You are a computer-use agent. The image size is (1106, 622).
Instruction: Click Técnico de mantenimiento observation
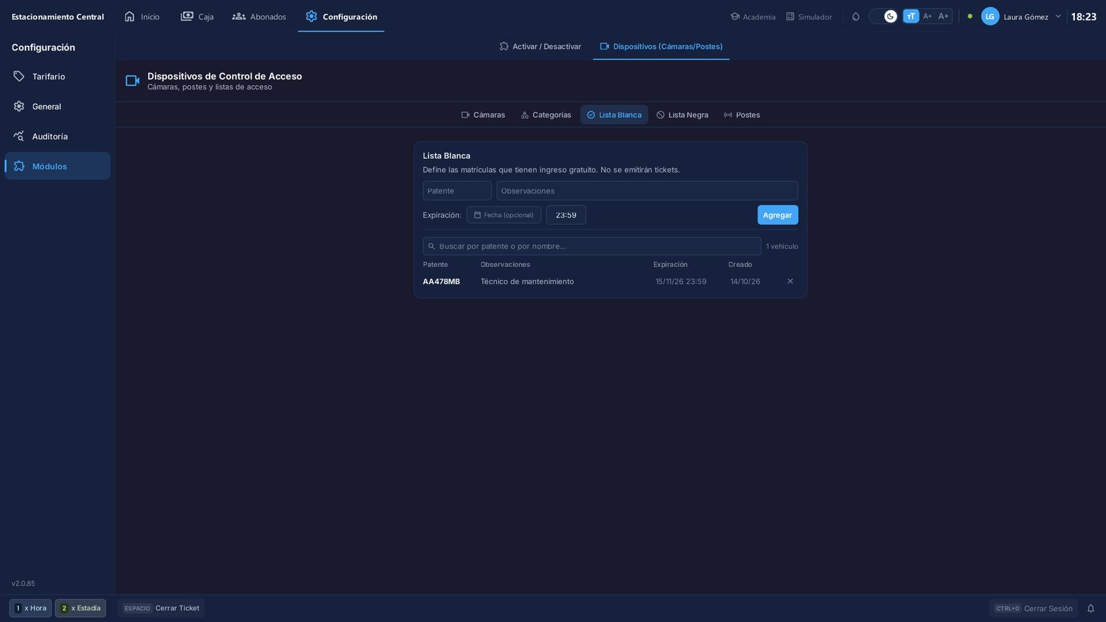coord(527,281)
